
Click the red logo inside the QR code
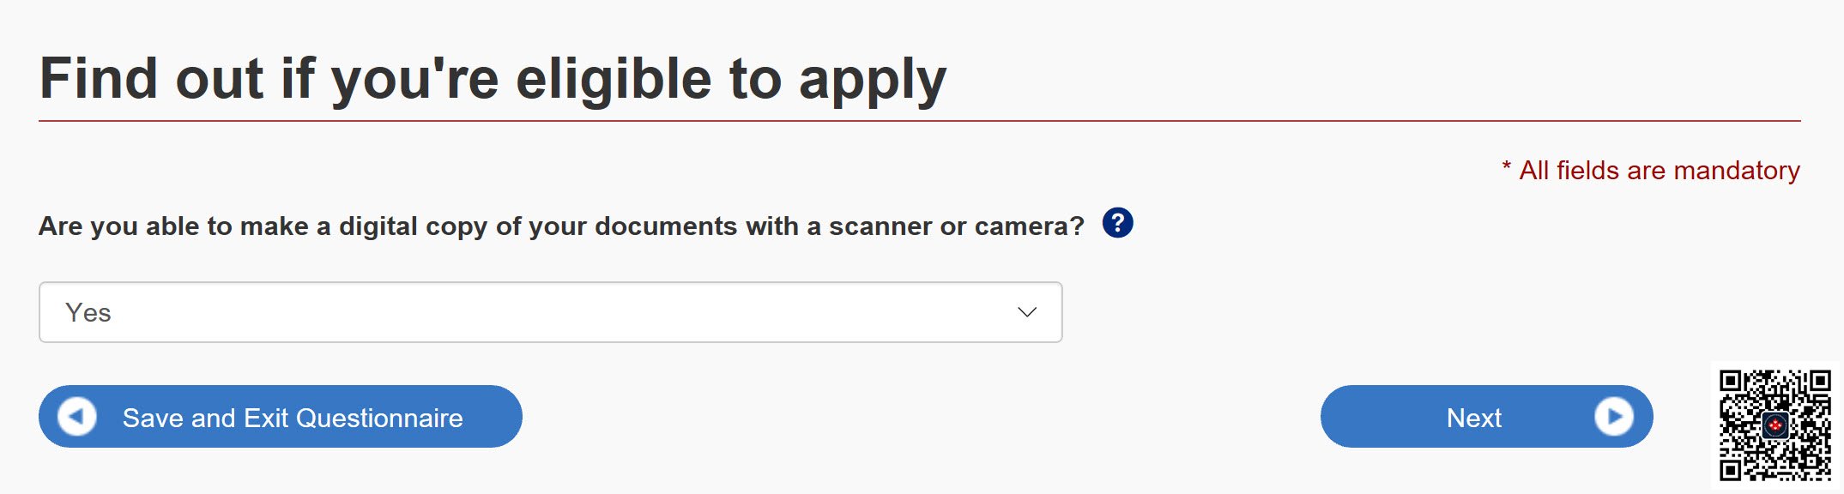click(1775, 425)
